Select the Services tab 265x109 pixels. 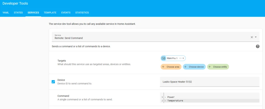(x=33, y=13)
